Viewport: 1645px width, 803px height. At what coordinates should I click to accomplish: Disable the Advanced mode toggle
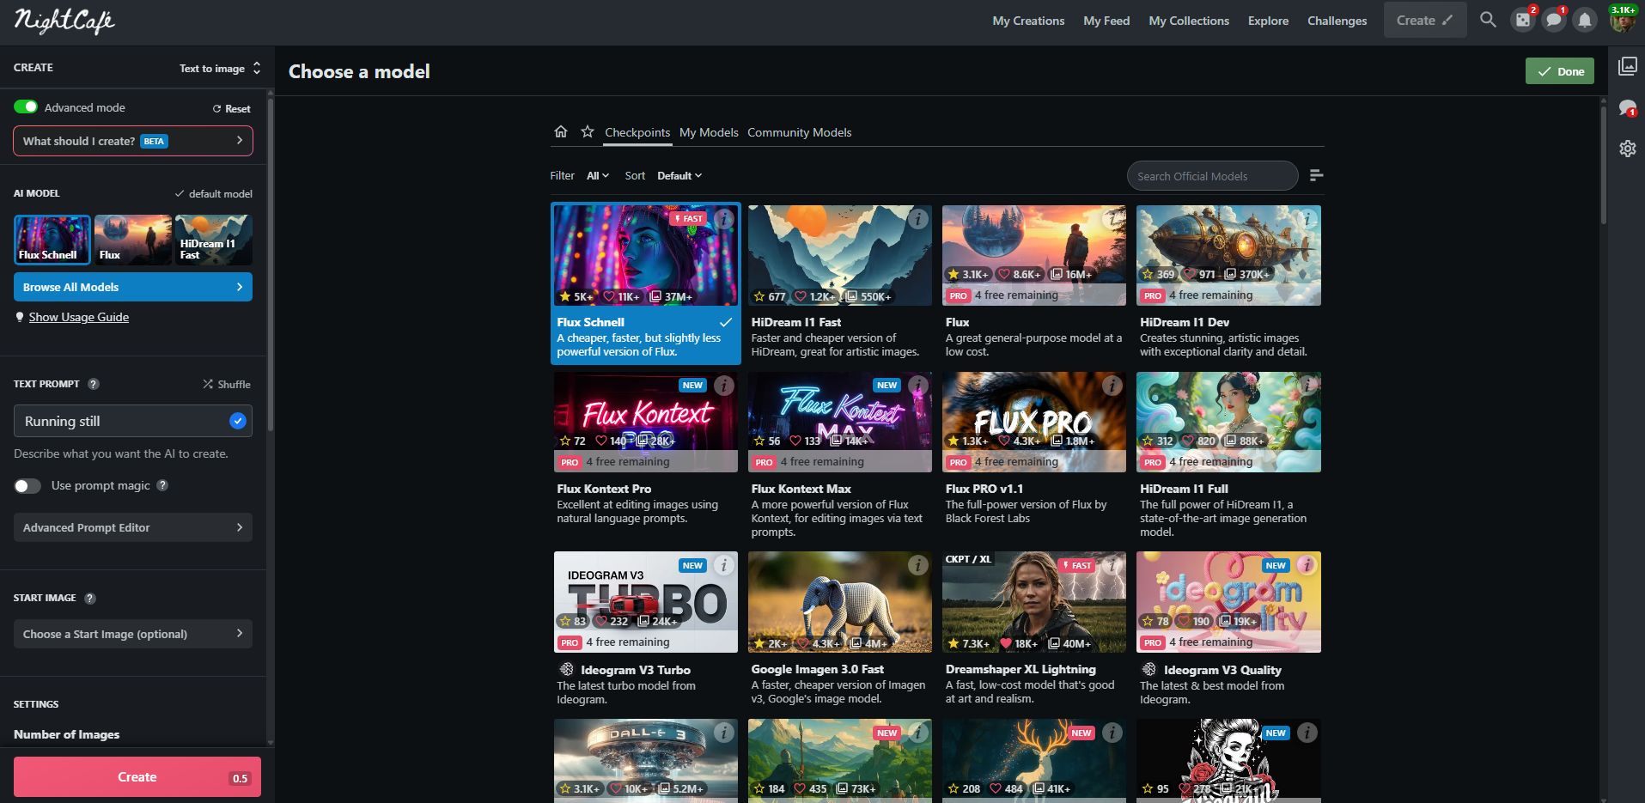tap(26, 107)
